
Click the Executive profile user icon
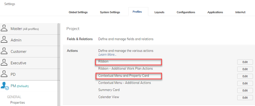[4, 63]
